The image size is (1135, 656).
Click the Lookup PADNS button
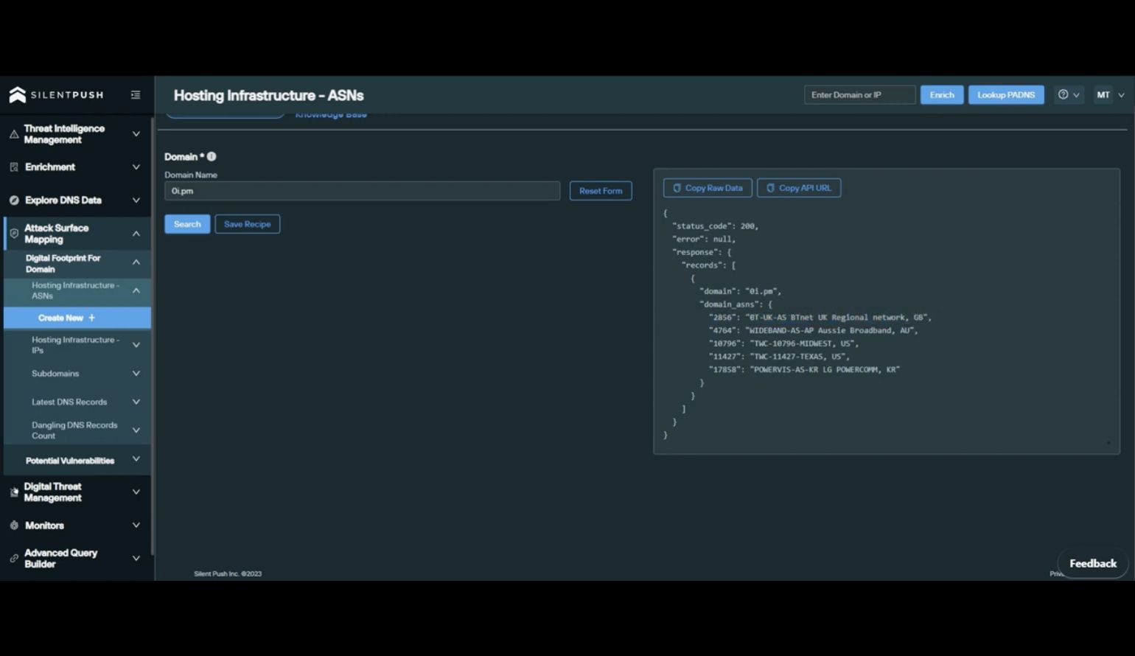click(x=1006, y=94)
